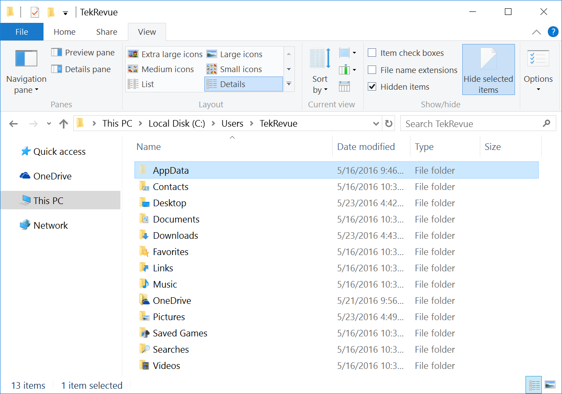Open Help via question mark icon
562x394 pixels.
(x=553, y=32)
